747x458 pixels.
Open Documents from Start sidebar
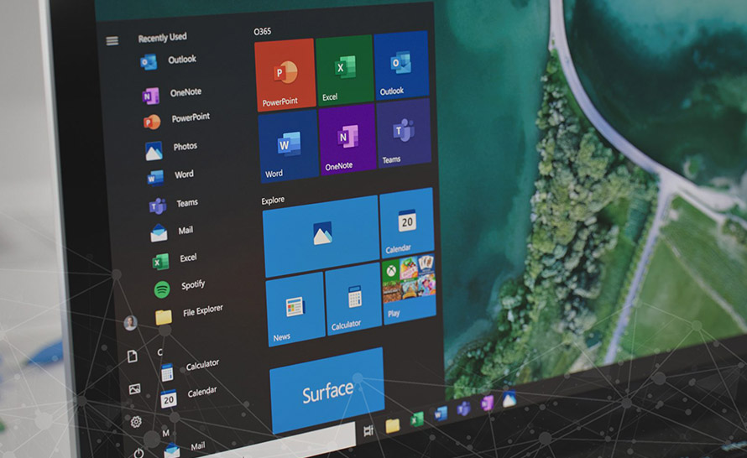pyautogui.click(x=133, y=357)
